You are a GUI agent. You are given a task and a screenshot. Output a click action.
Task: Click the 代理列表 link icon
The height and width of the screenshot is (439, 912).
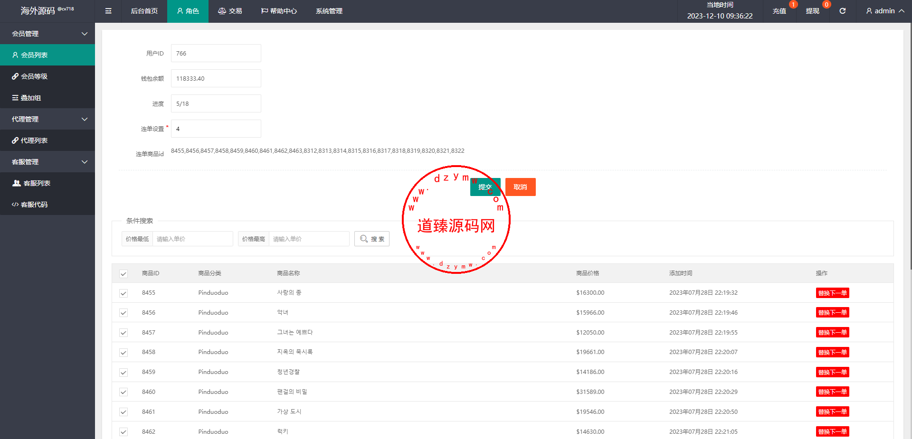tap(15, 140)
